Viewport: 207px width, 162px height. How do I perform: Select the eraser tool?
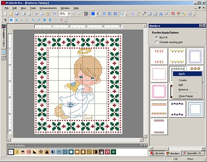[166, 14]
